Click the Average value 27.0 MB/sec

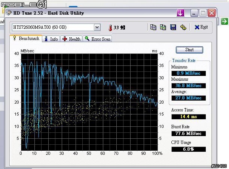(x=189, y=98)
